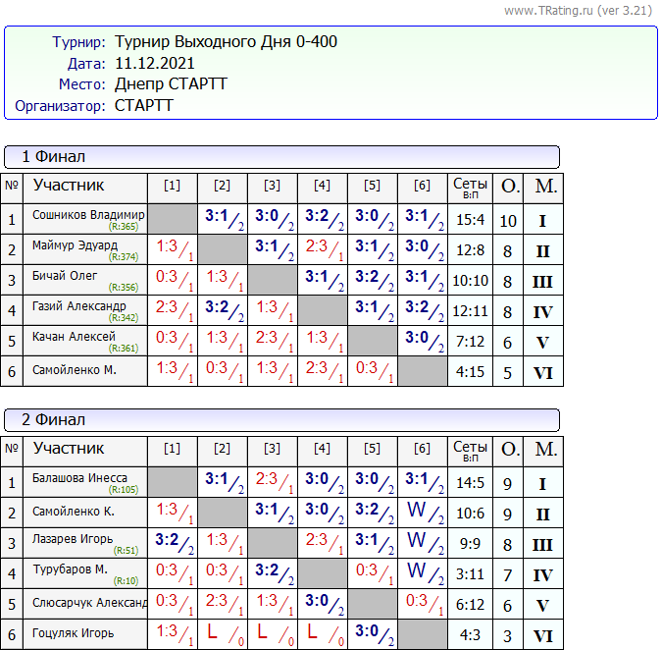Click on participant Гоцуляк Игорь

[x=74, y=632]
